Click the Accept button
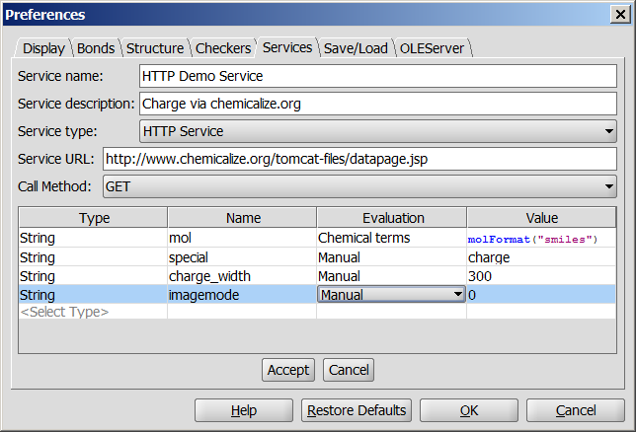This screenshot has width=636, height=432. (x=288, y=370)
